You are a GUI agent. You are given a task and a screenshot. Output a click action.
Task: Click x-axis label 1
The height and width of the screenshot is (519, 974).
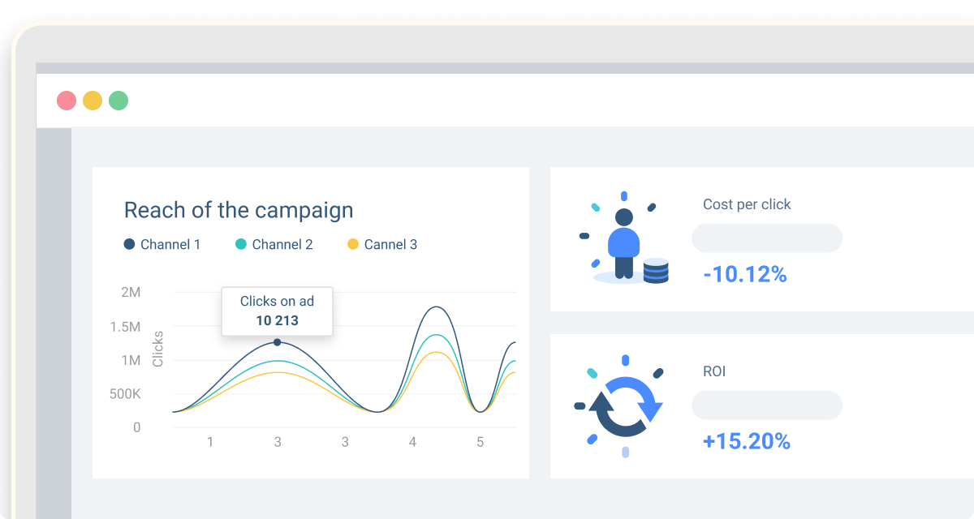(x=210, y=442)
